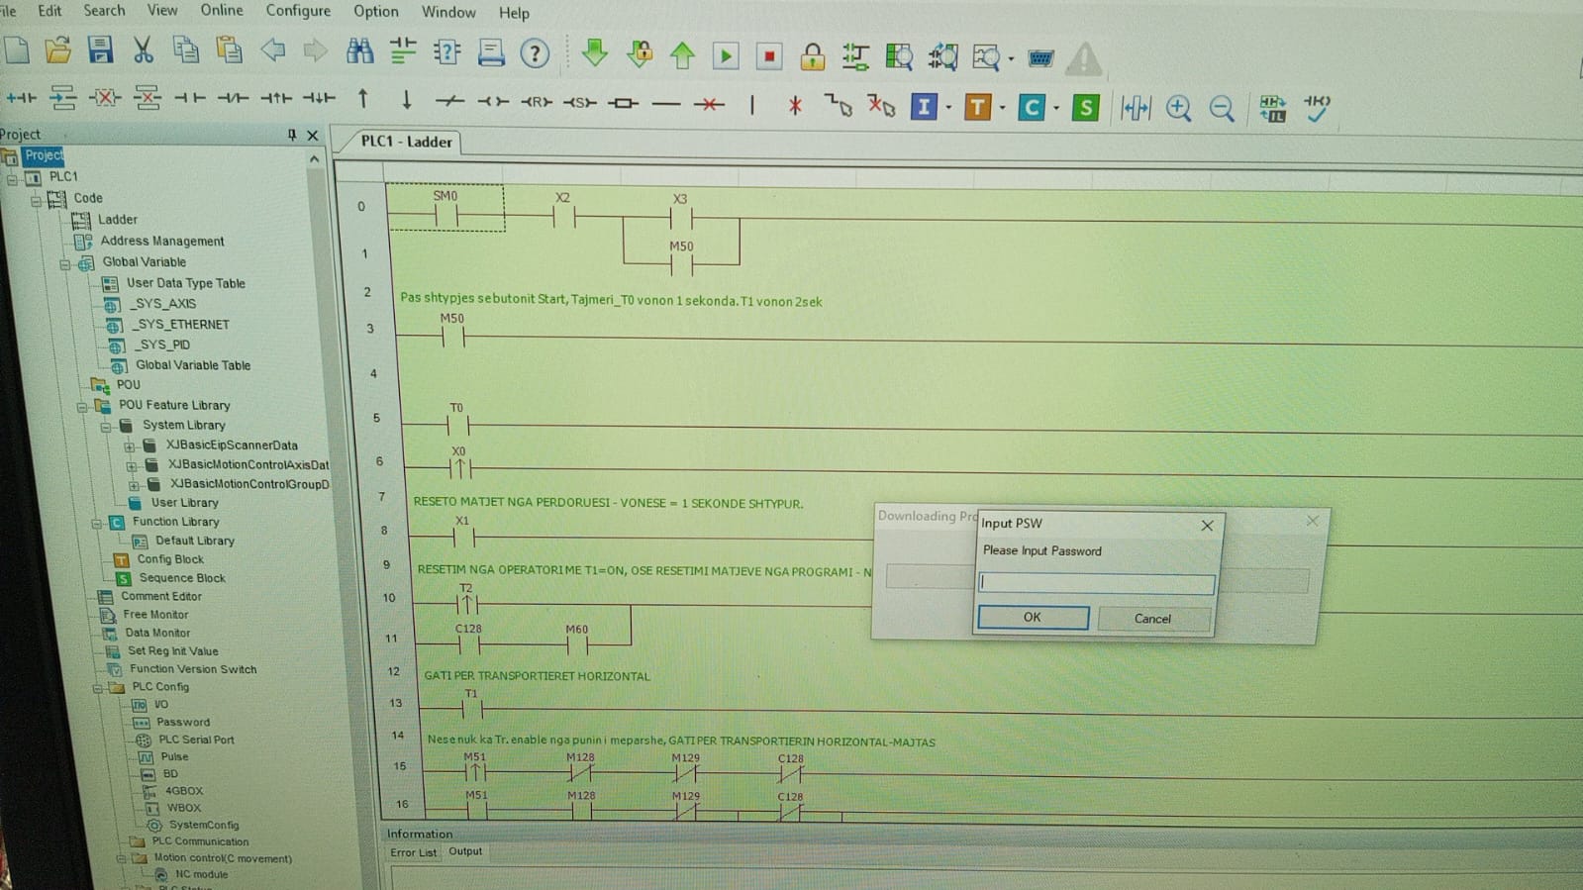Click the Save floppy disk icon

click(x=100, y=49)
